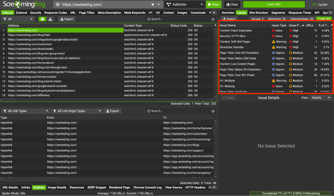Viewport: 334px width, 196px height.
Task: Open the Subfolder mode dropdown
Action: (184, 4)
